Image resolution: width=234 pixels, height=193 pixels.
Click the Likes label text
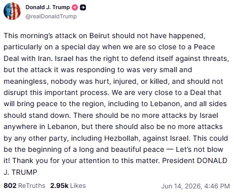(78, 186)
